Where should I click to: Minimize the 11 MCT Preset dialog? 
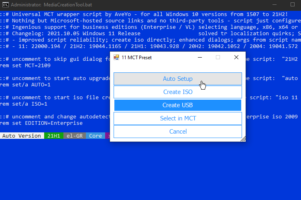coord(200,57)
